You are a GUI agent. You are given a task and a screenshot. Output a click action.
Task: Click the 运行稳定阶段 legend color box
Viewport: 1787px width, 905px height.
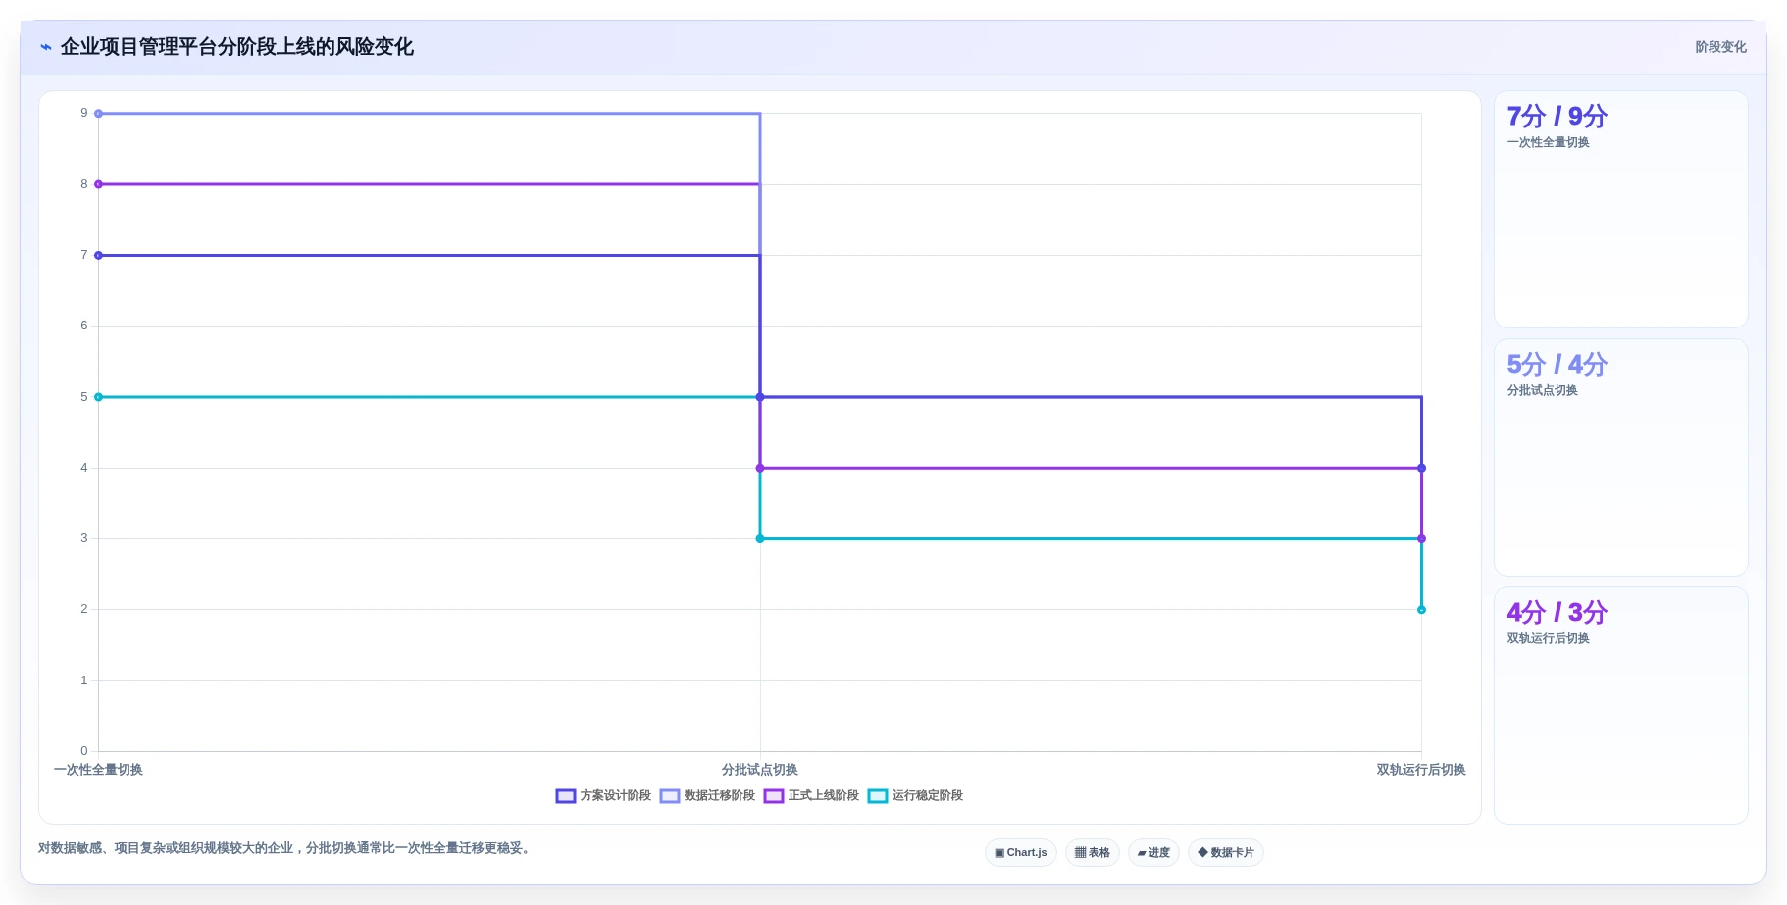pyautogui.click(x=877, y=796)
